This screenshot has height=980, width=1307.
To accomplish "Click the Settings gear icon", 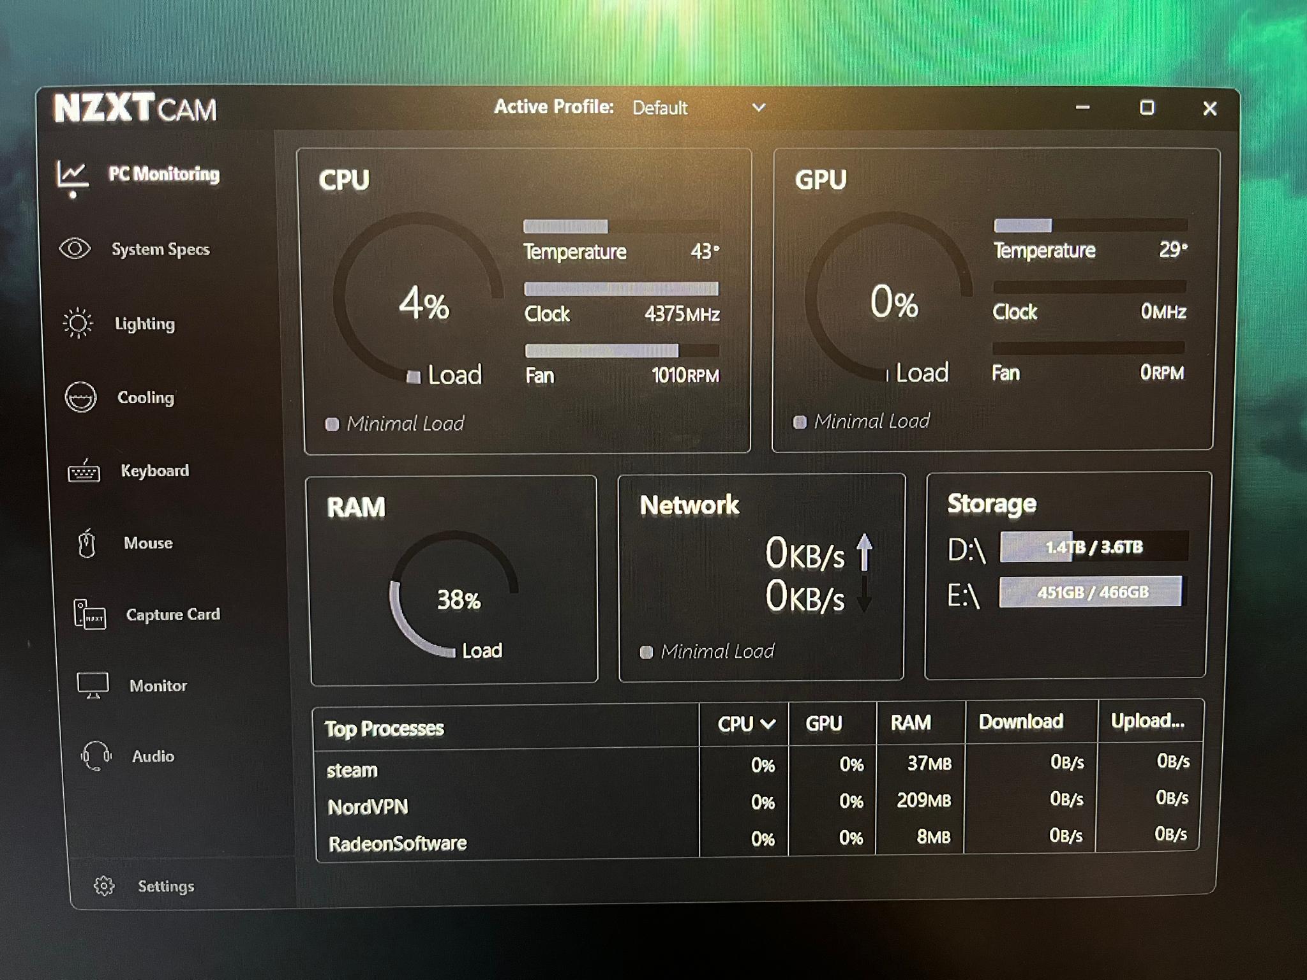I will [x=104, y=886].
